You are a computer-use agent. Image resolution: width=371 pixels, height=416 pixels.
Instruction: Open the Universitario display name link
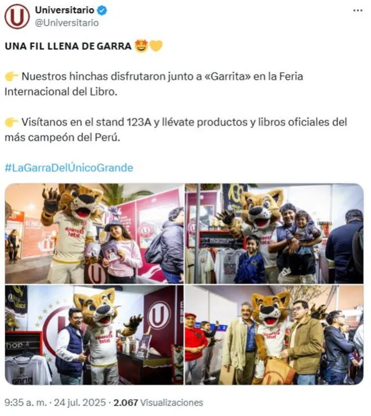tap(64, 10)
